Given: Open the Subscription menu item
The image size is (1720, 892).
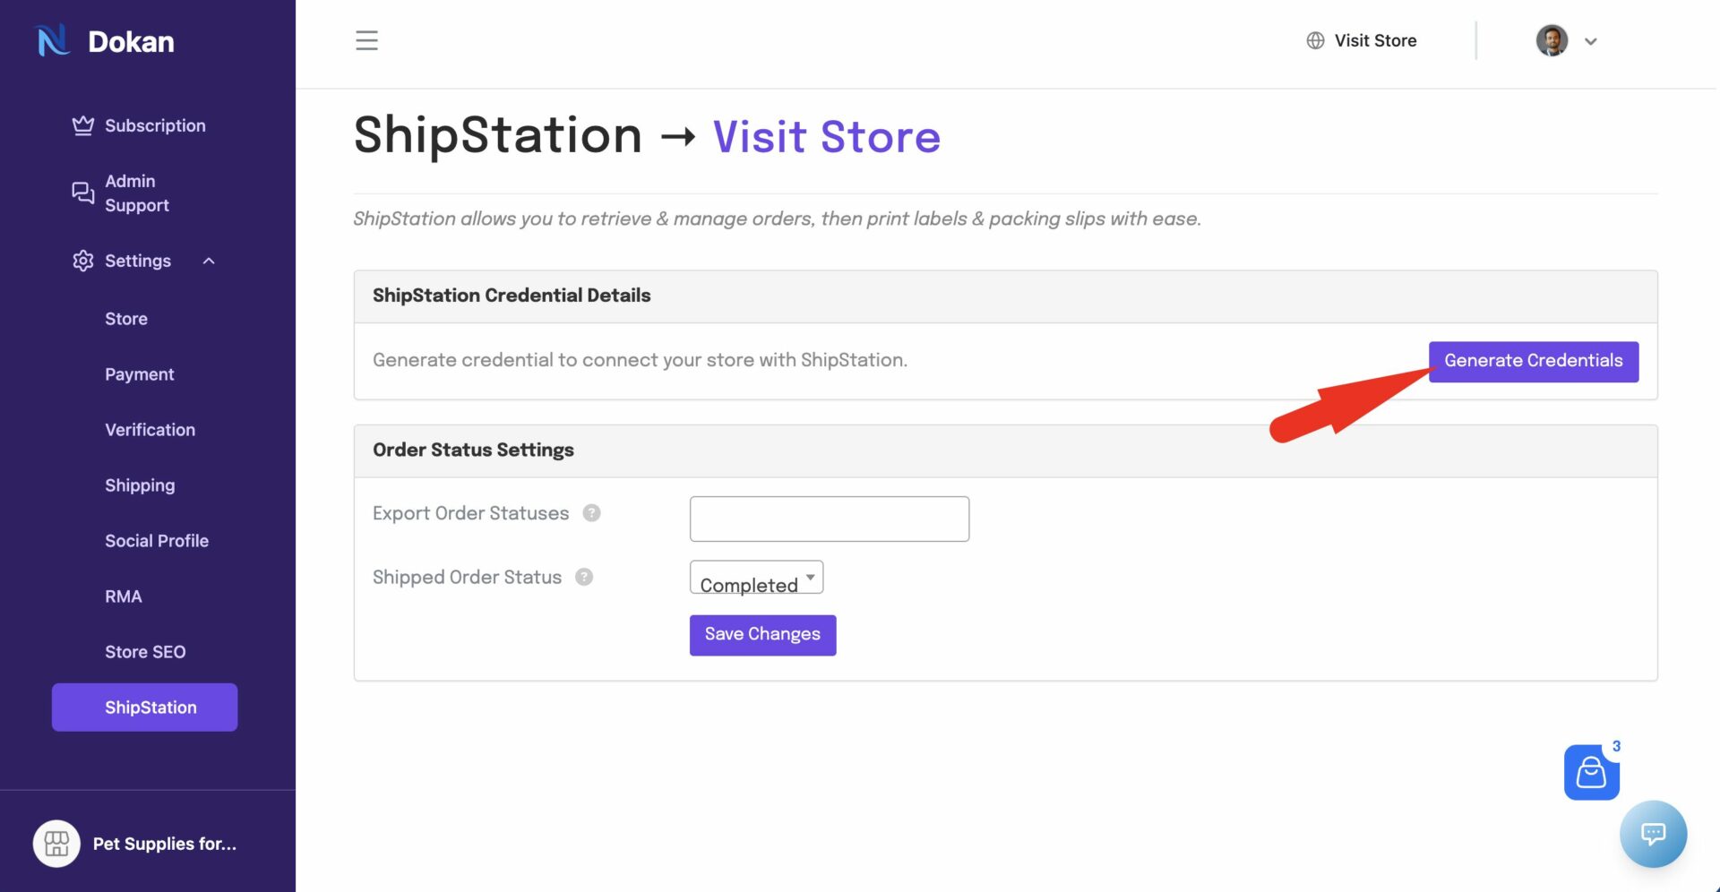Looking at the screenshot, I should point(155,125).
